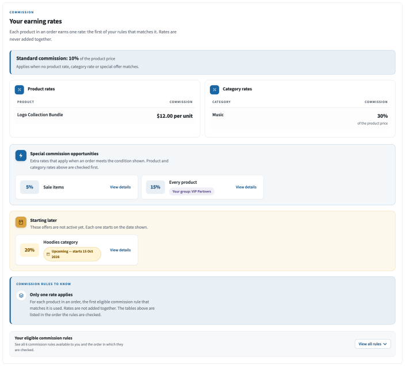Click the Starting later heading
The width and height of the screenshot is (405, 366).
(43, 220)
